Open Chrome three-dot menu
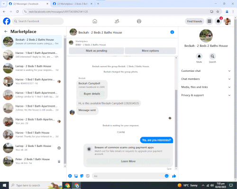Screen dimensions: 237x189 [233, 11]
